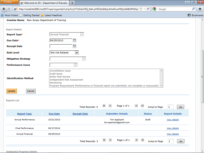
Task: Click the top Jump to Page field
Action: click(x=171, y=107)
